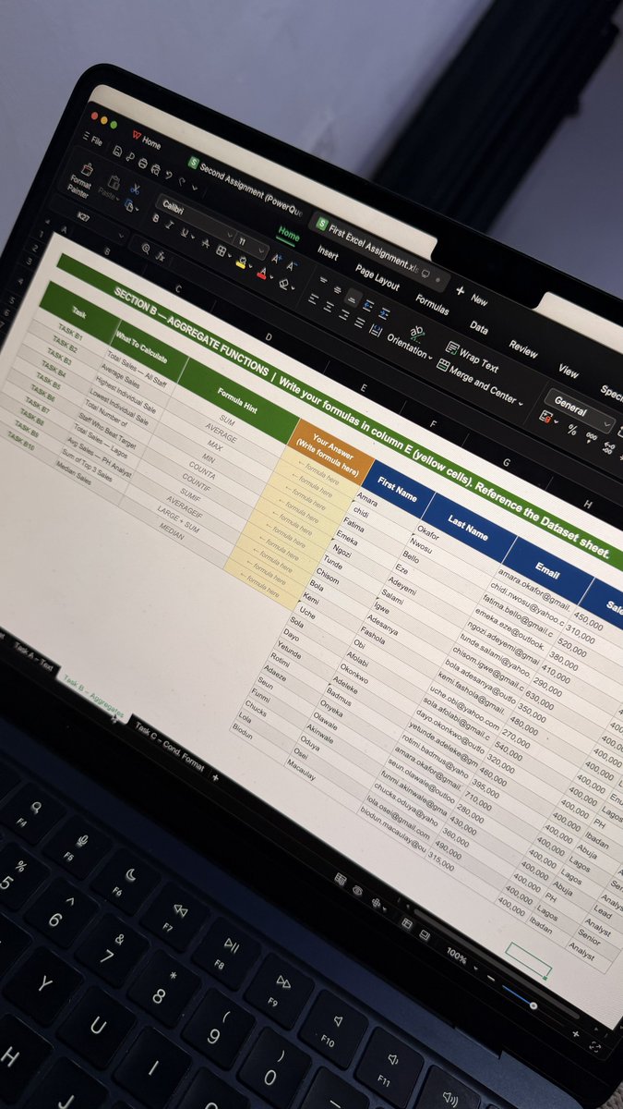Image resolution: width=623 pixels, height=1109 pixels.
Task: Click the Decrease Indent icon
Action: click(366, 305)
